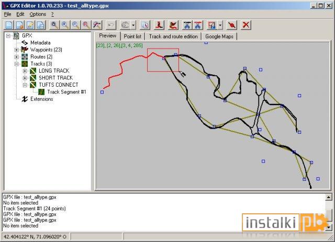Click the red knot merge icon
The image size is (335, 242).
(232, 25)
